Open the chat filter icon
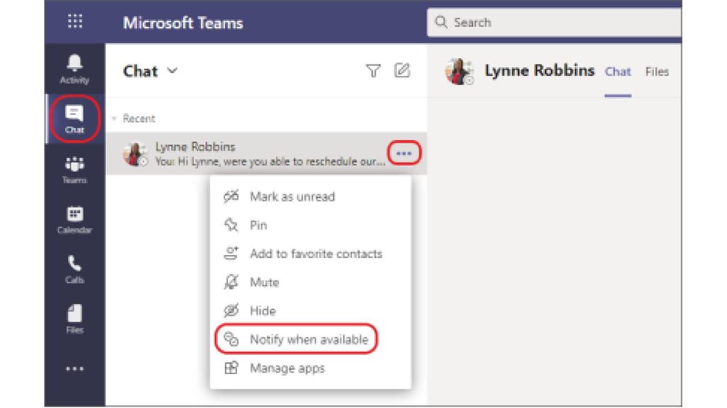Image resolution: width=727 pixels, height=408 pixels. click(374, 71)
